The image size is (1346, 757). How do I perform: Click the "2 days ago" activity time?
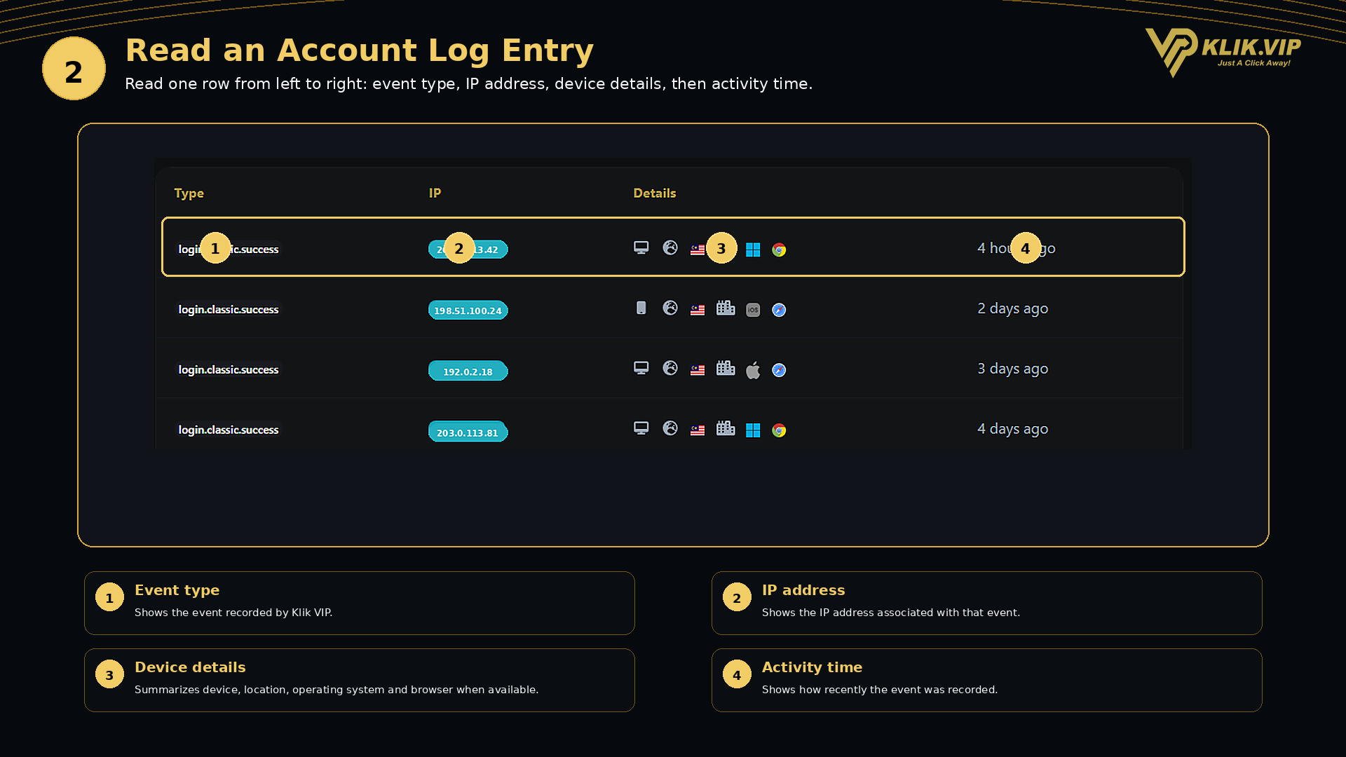tap(1012, 308)
